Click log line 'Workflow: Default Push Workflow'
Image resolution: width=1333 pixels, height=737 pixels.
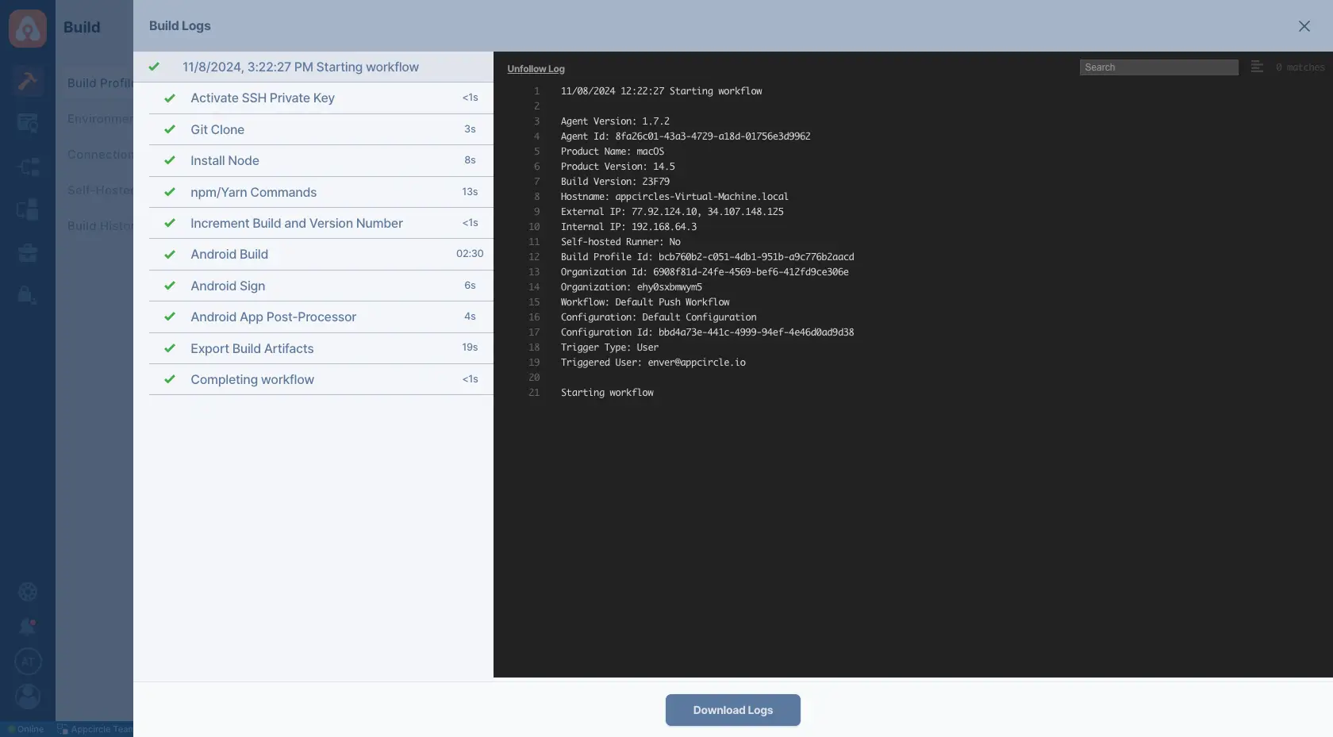(x=645, y=302)
